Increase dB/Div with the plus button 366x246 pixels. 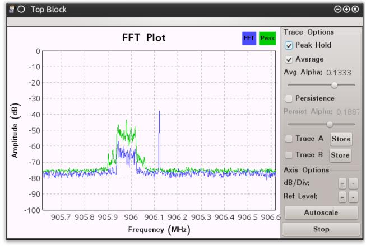point(342,184)
